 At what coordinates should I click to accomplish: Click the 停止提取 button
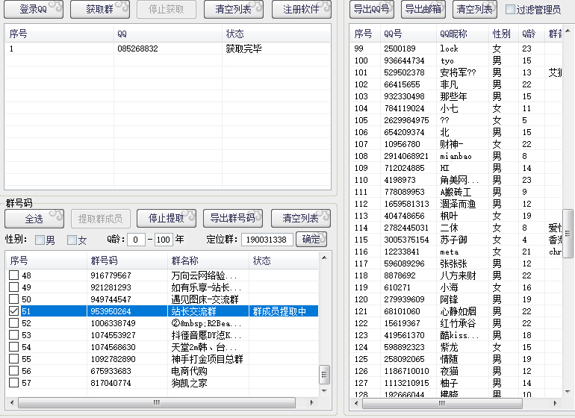(167, 219)
